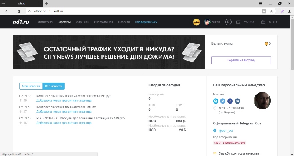
Task: Open the browser hamburger menu
Action: pos(261,3)
